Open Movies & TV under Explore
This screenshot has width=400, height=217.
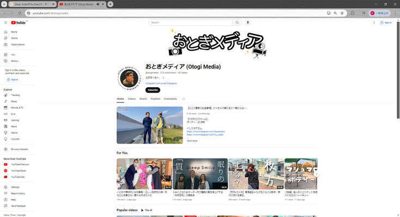point(17,108)
